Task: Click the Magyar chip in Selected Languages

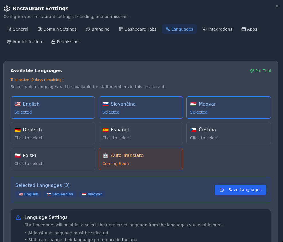Action: (92, 194)
